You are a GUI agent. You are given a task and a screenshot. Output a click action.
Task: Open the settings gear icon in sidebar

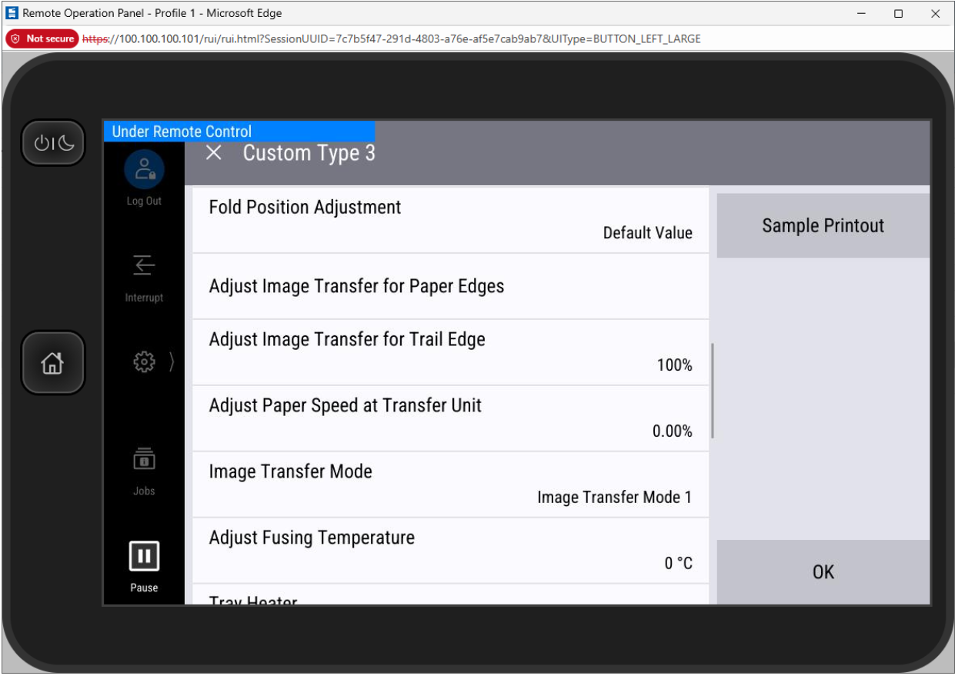click(x=144, y=361)
